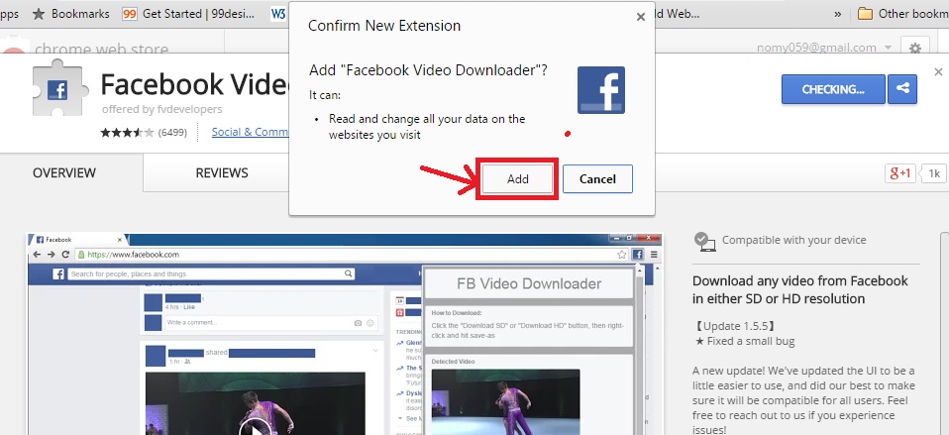Click the 1k plus-one count
Screen dimensions: 949x435
[933, 173]
